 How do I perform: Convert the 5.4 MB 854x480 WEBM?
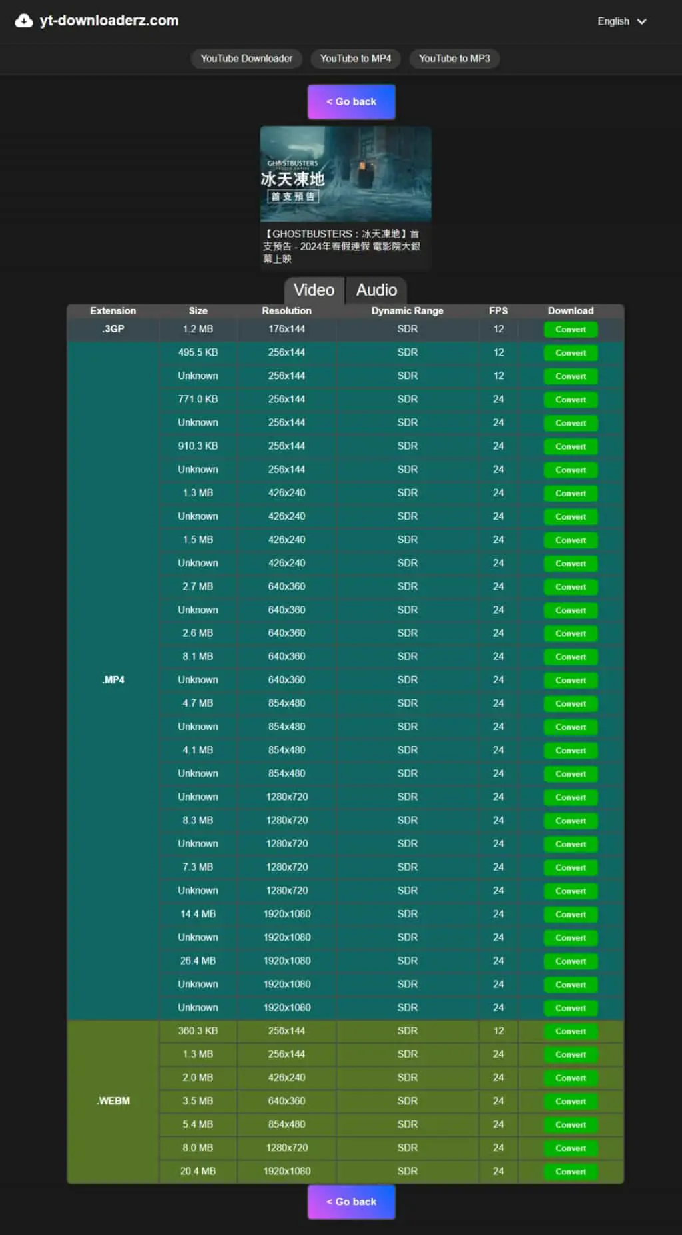coord(571,1124)
